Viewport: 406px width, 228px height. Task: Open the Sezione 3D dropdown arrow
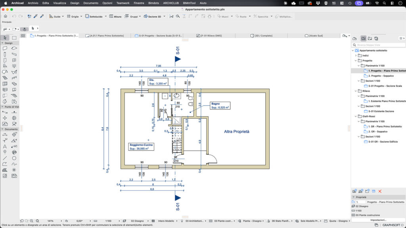tap(164, 16)
